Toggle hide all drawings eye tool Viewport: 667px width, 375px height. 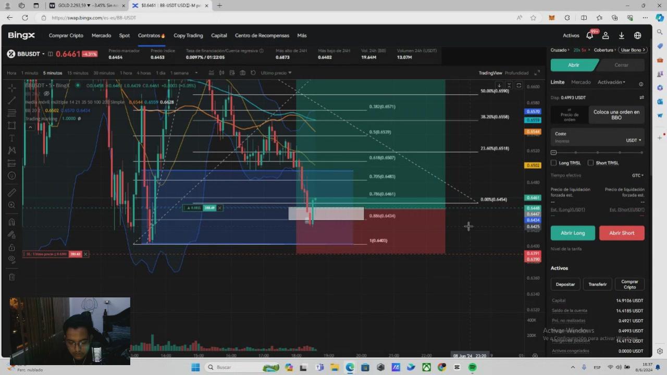[x=11, y=259]
